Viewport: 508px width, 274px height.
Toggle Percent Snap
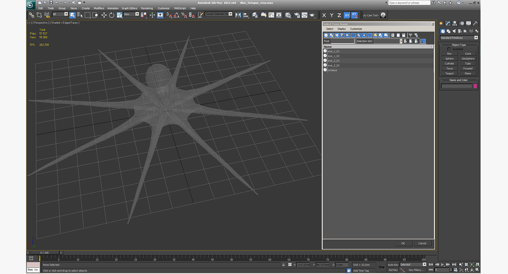(184, 15)
